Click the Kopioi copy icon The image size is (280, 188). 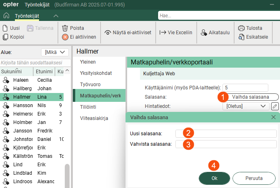5,37
